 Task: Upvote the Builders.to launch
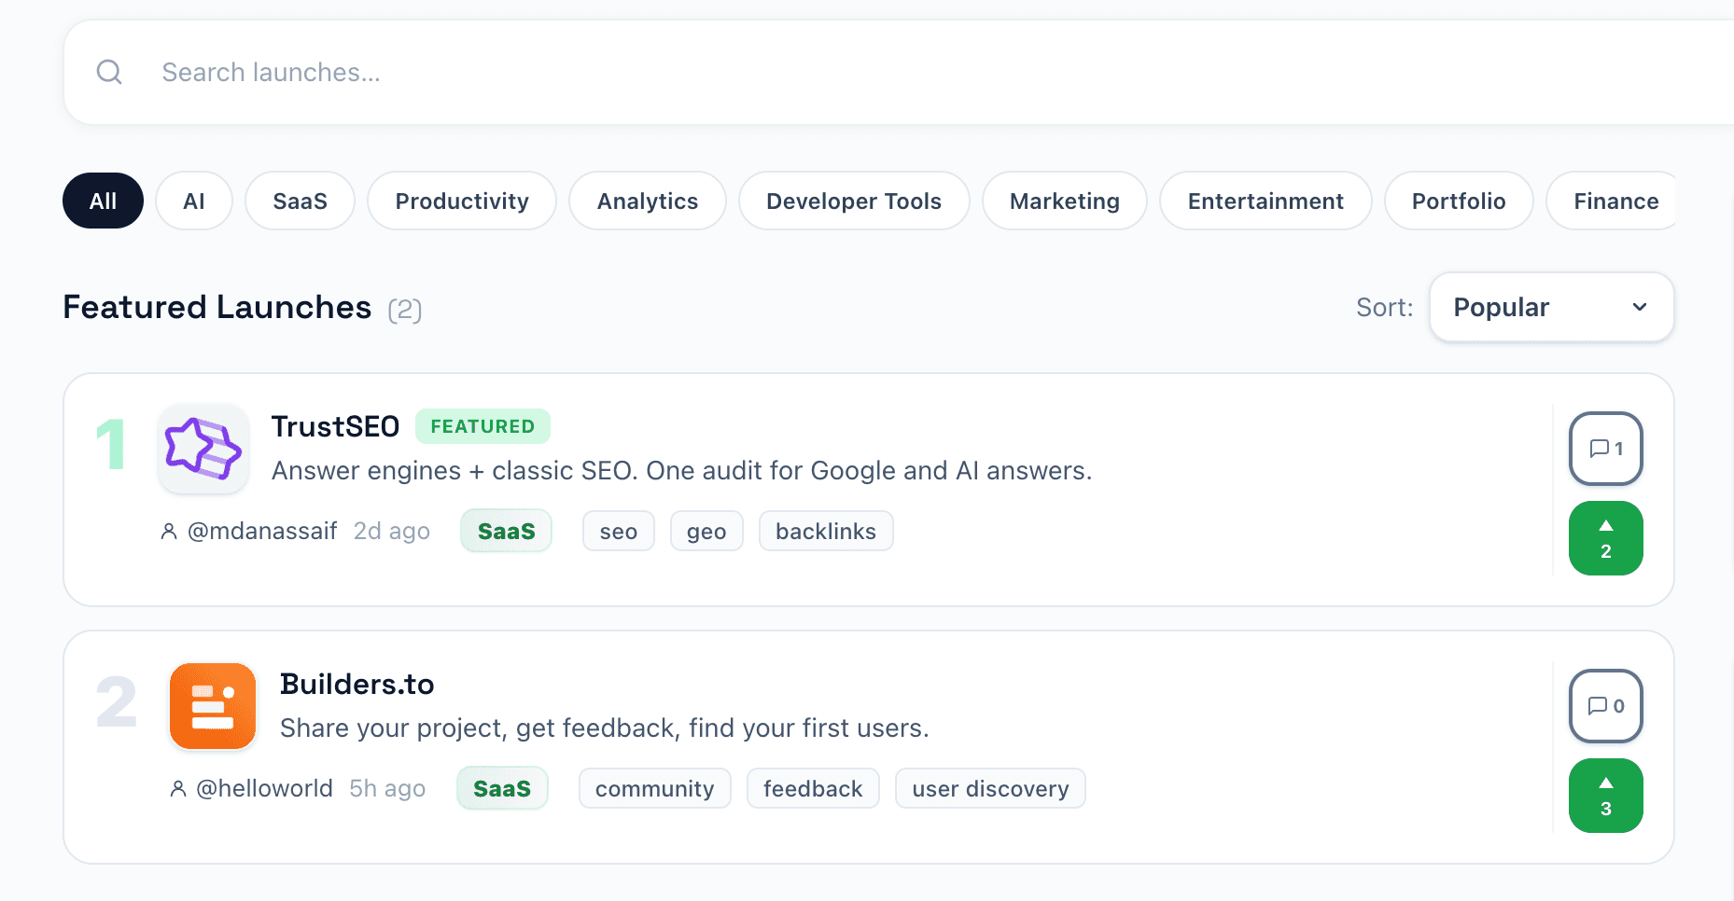pos(1606,796)
